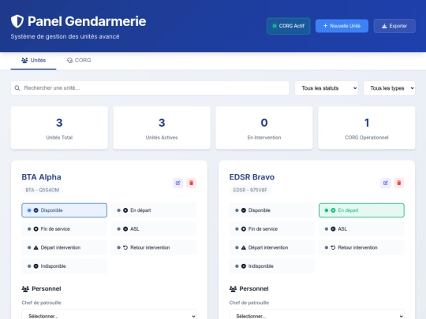The width and height of the screenshot is (426, 319).
Task: Click the Personnel heading under EDSR Bravo
Action: click(x=248, y=289)
